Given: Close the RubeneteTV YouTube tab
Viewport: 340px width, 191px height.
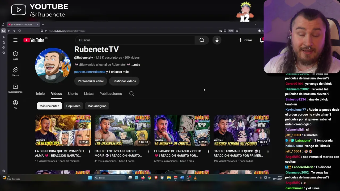Looking at the screenshot, I should (37, 25).
